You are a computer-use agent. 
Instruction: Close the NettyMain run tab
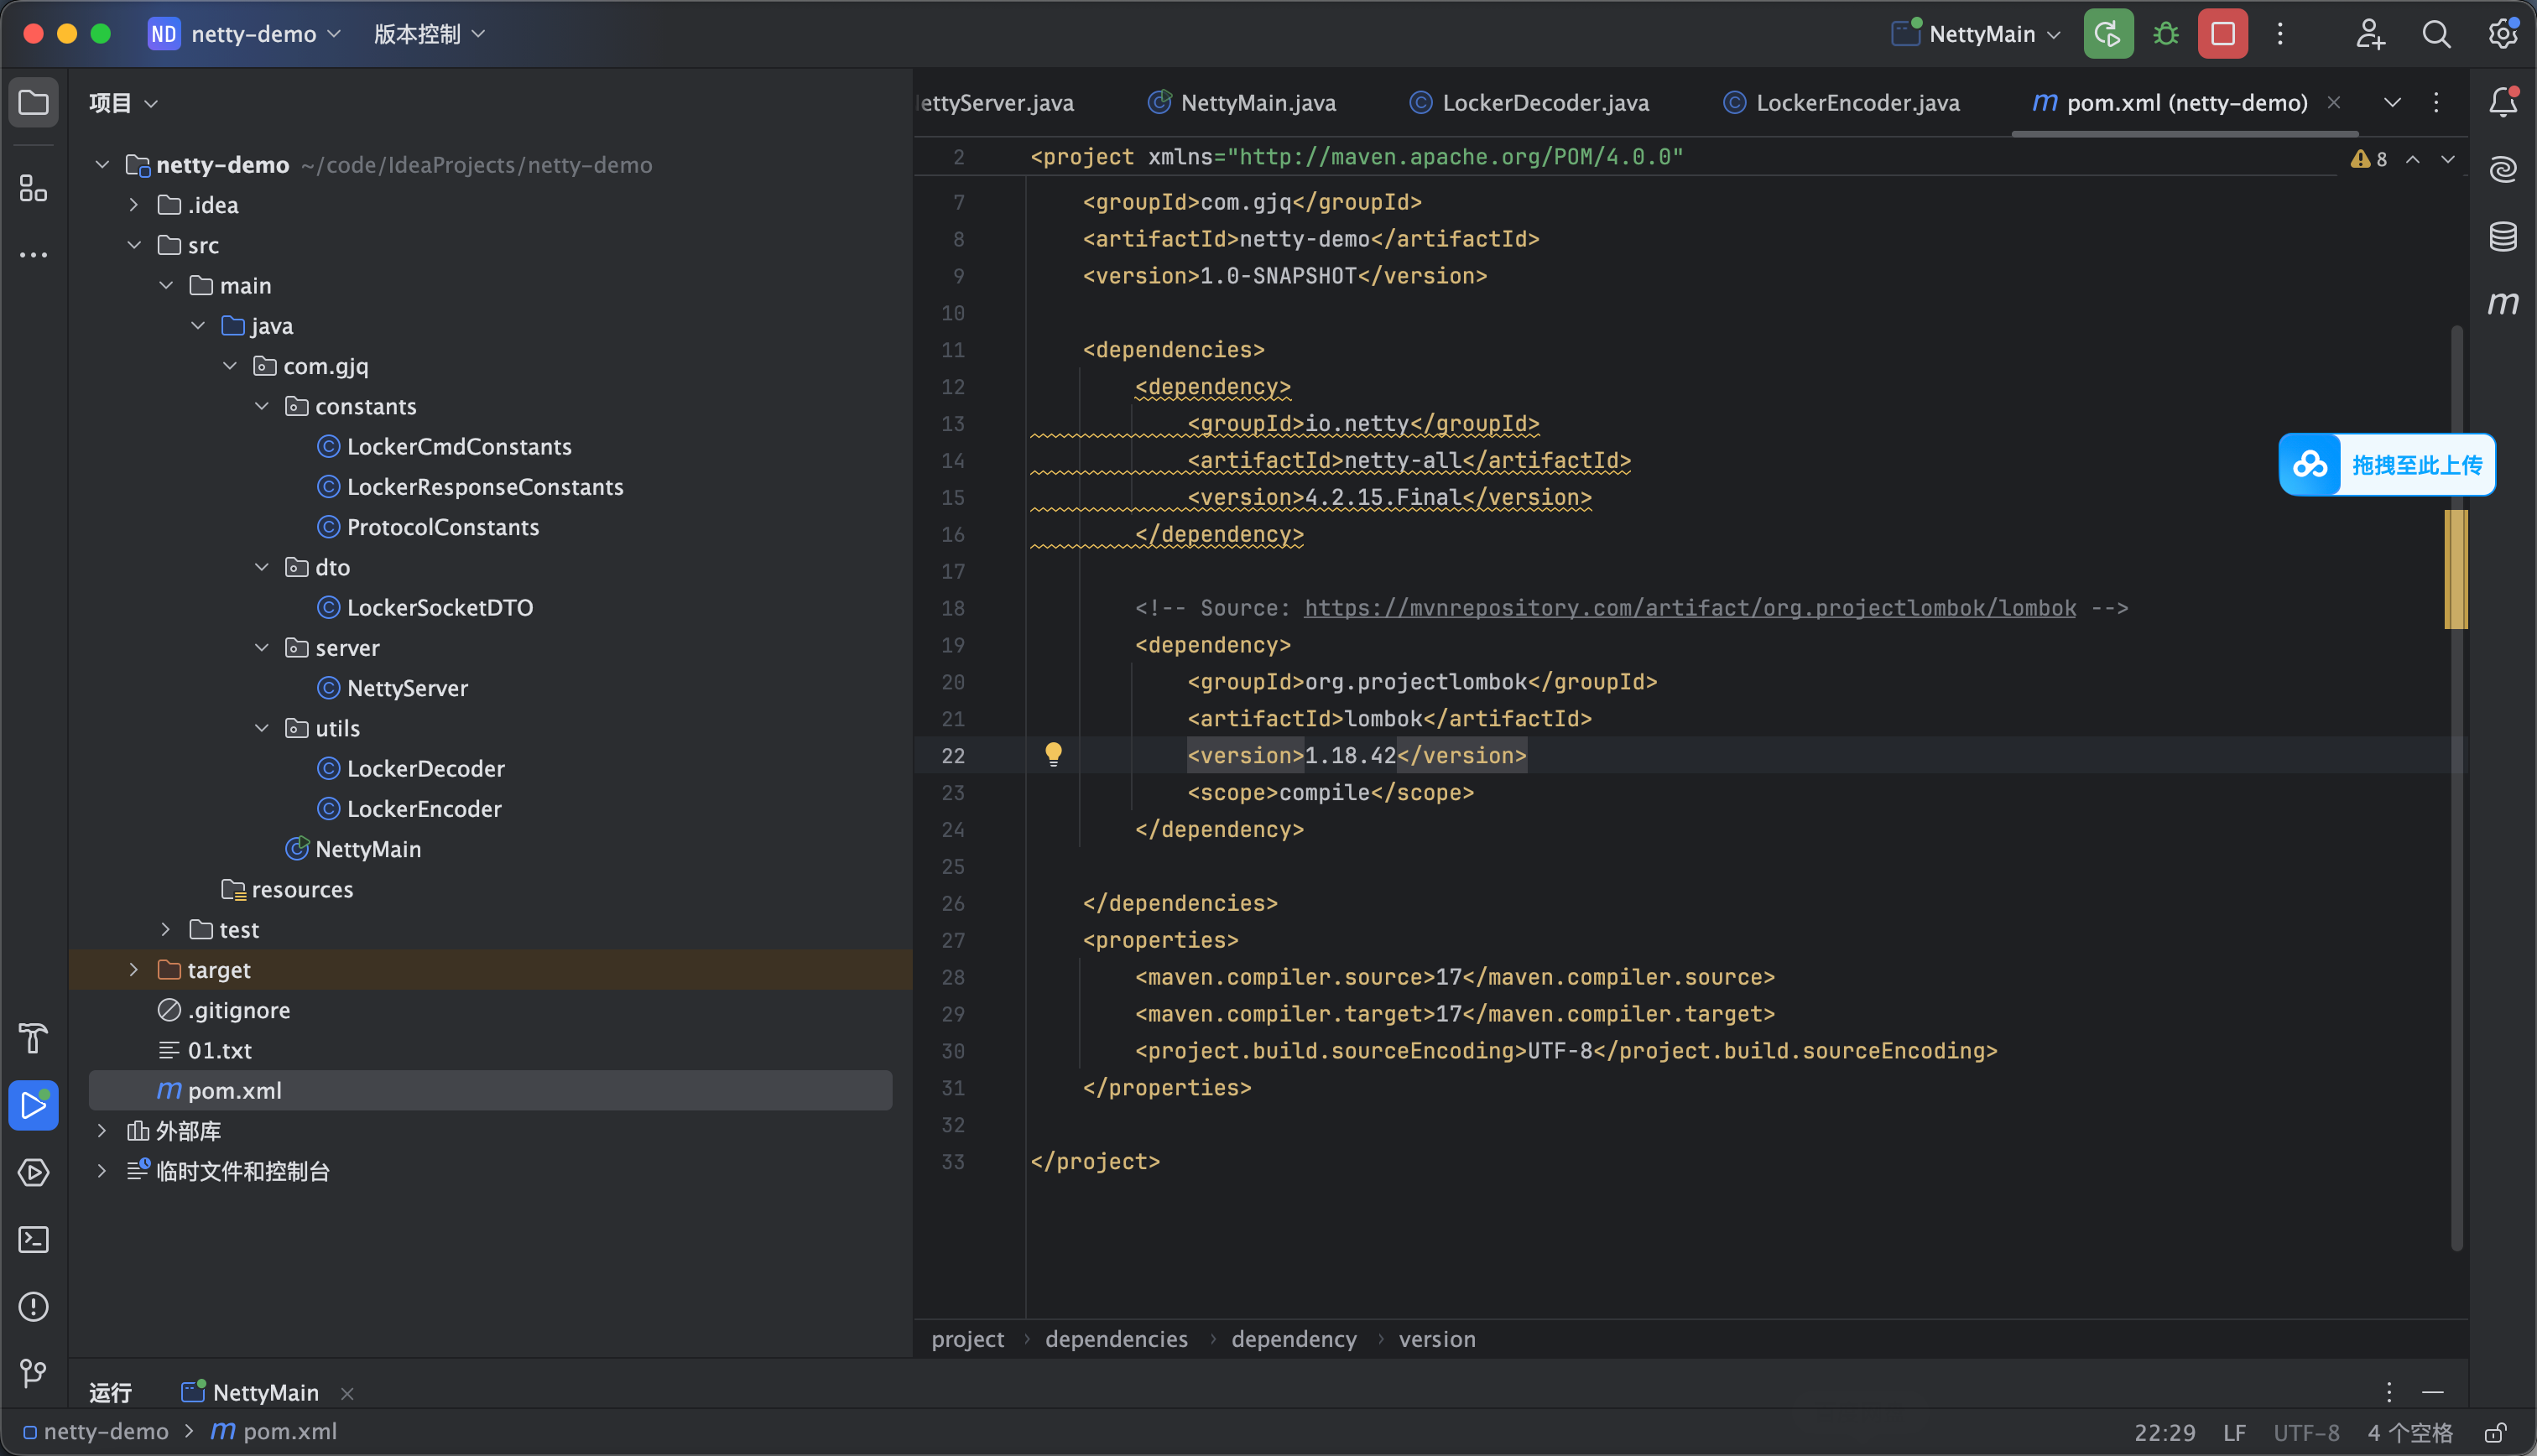point(347,1393)
